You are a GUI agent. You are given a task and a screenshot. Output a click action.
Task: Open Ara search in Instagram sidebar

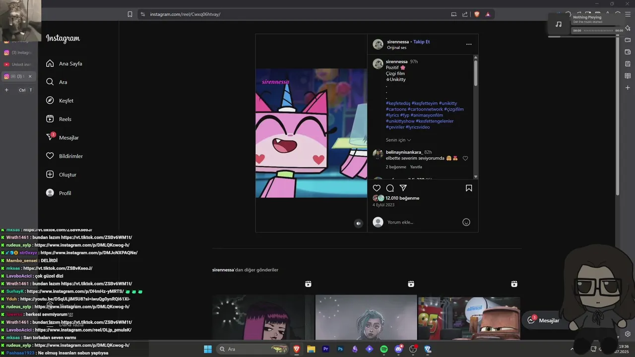(x=57, y=82)
